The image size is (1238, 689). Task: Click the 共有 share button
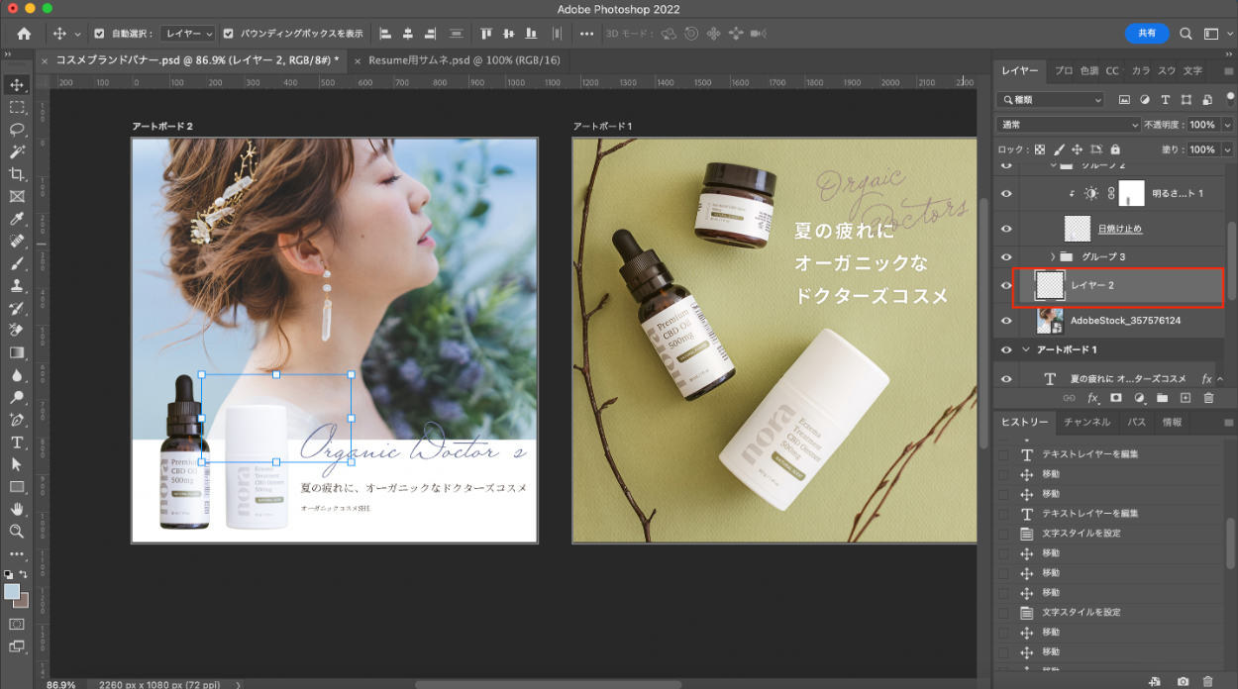[1146, 33]
